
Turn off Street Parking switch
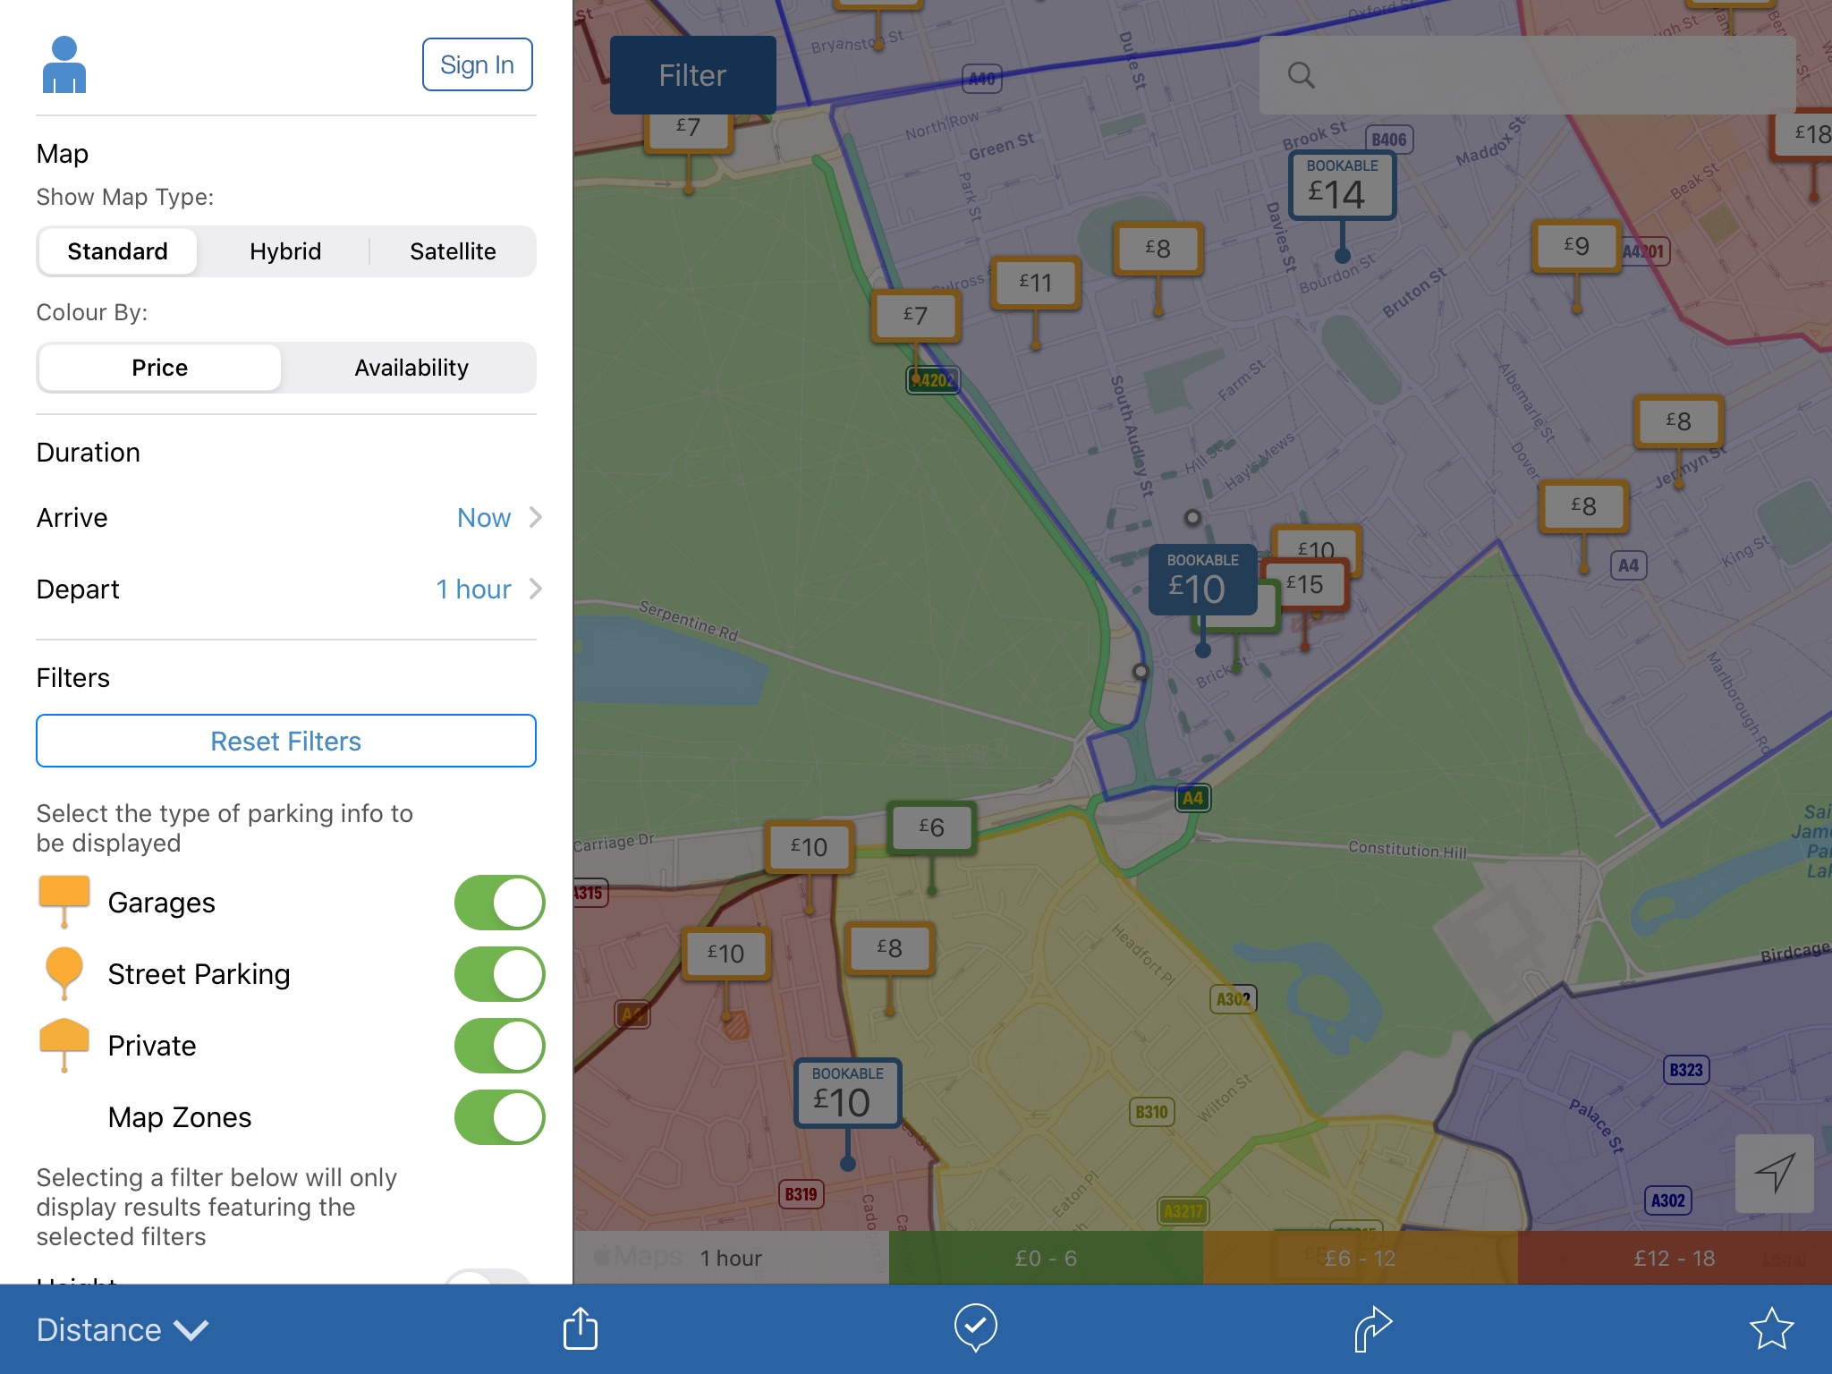coord(499,974)
